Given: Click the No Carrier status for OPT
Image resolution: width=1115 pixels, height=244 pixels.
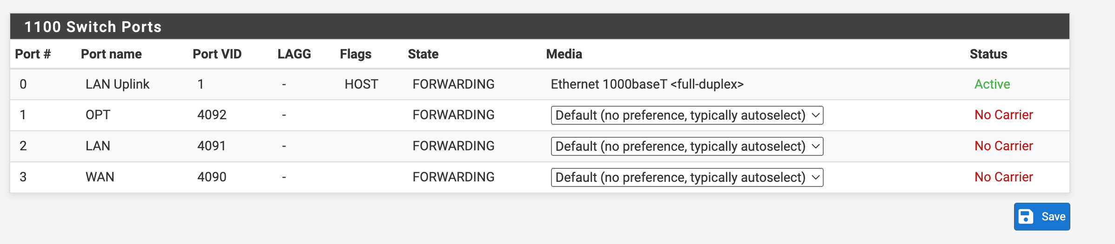Looking at the screenshot, I should pos(1004,115).
